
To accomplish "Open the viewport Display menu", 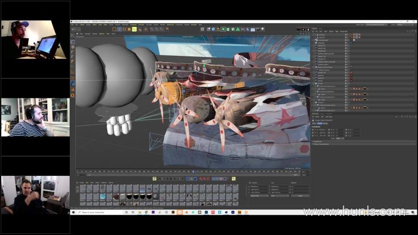I will (x=94, y=34).
